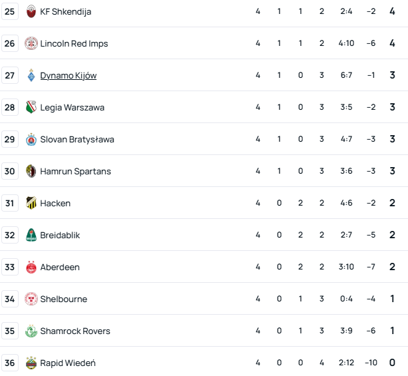Click the Legia Warszawa crest icon
This screenshot has width=408, height=376.
[x=31, y=107]
